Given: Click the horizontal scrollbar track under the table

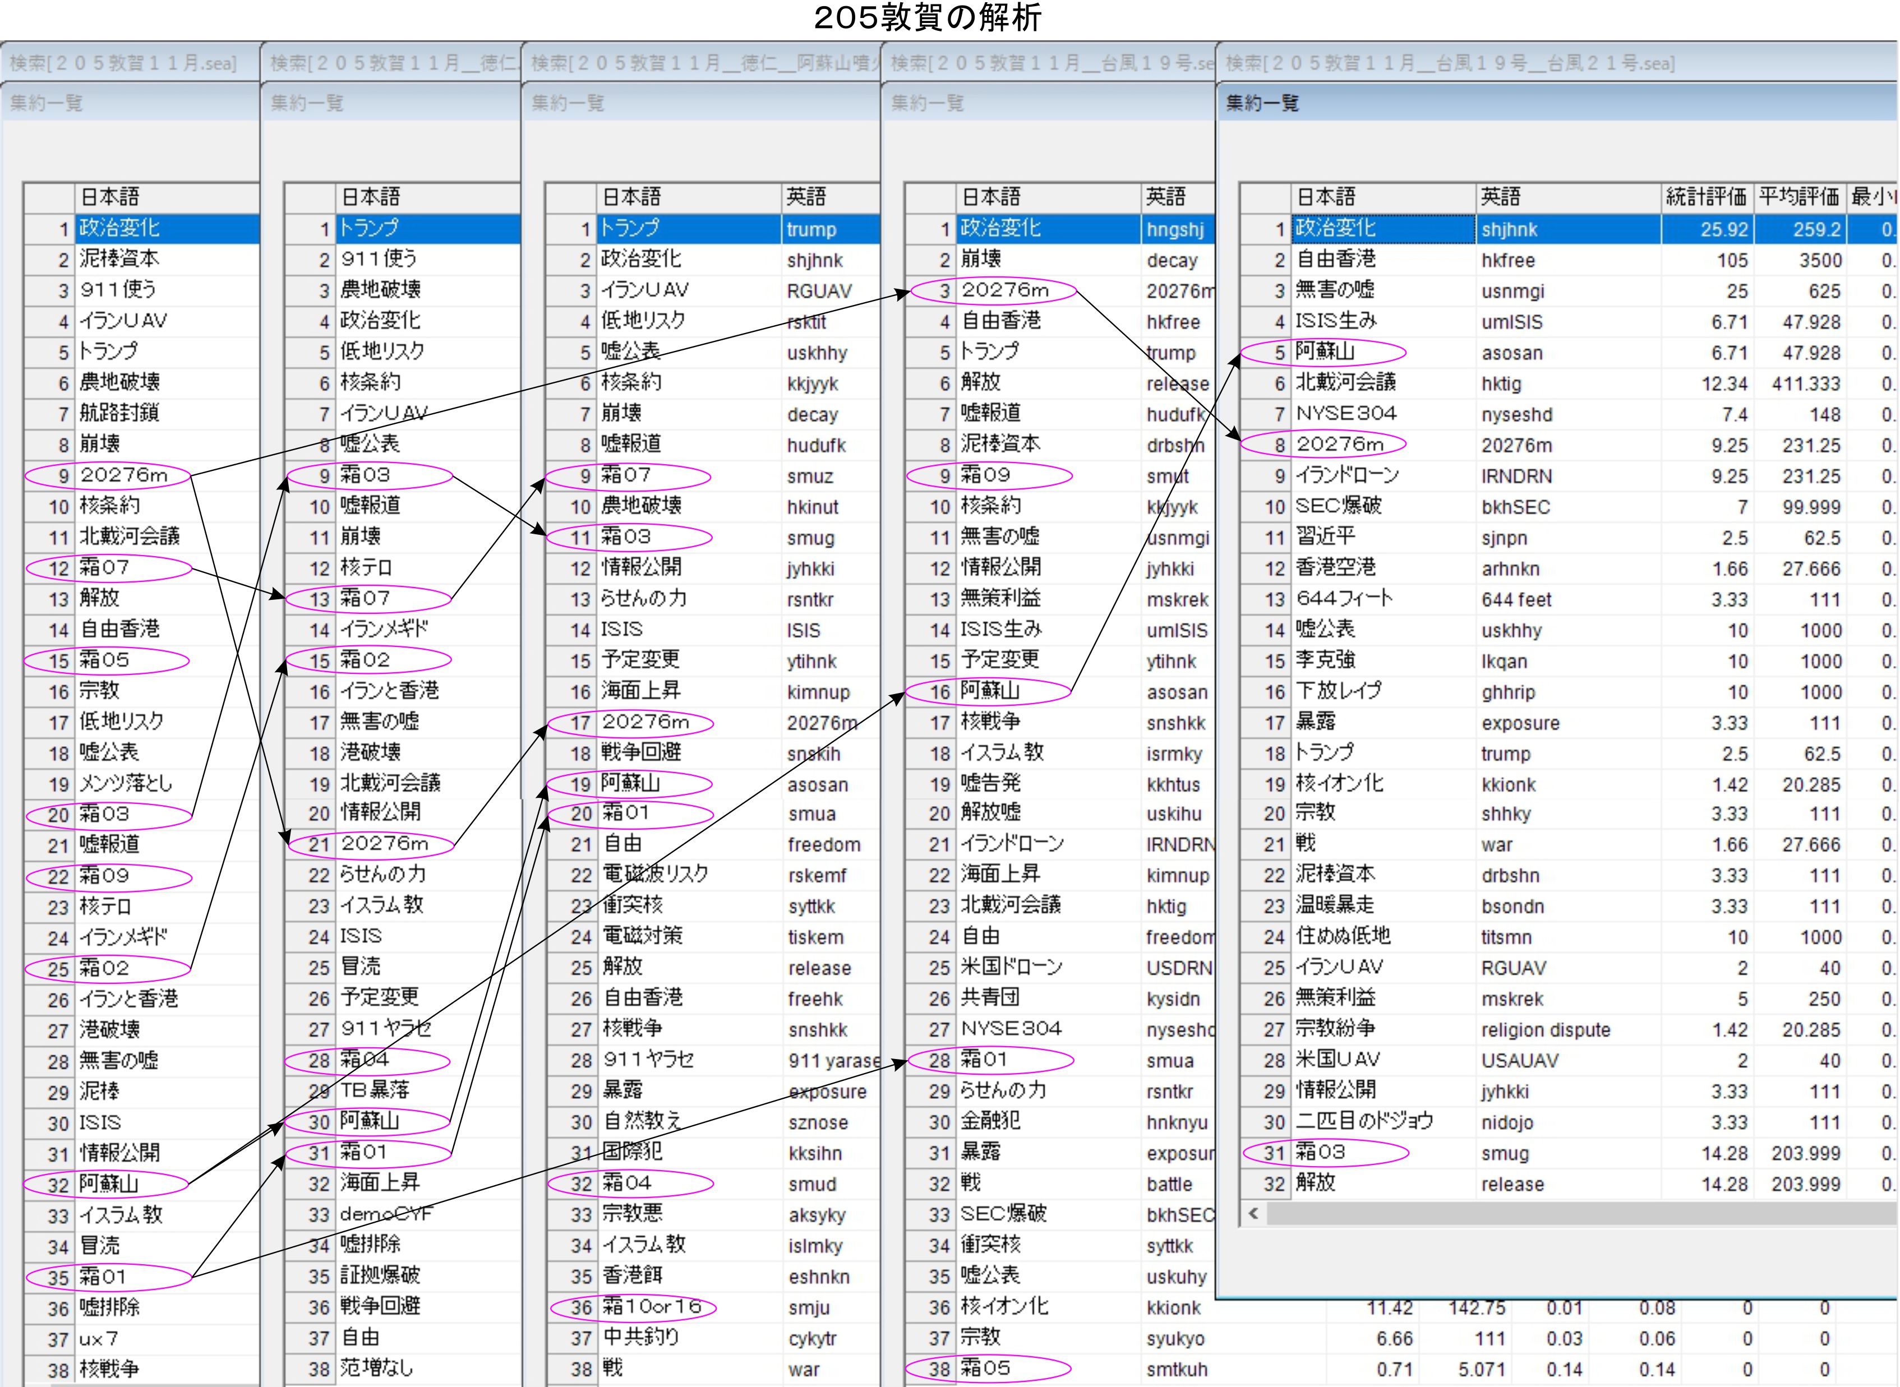Looking at the screenshot, I should coord(1579,1213).
